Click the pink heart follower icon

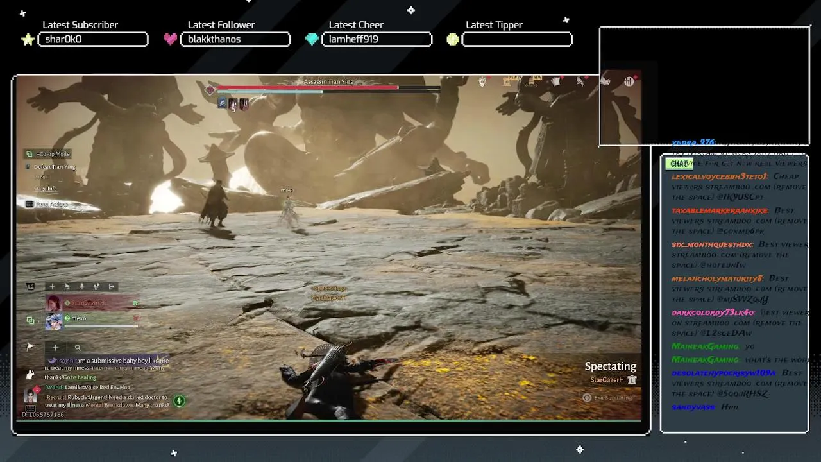coord(170,39)
